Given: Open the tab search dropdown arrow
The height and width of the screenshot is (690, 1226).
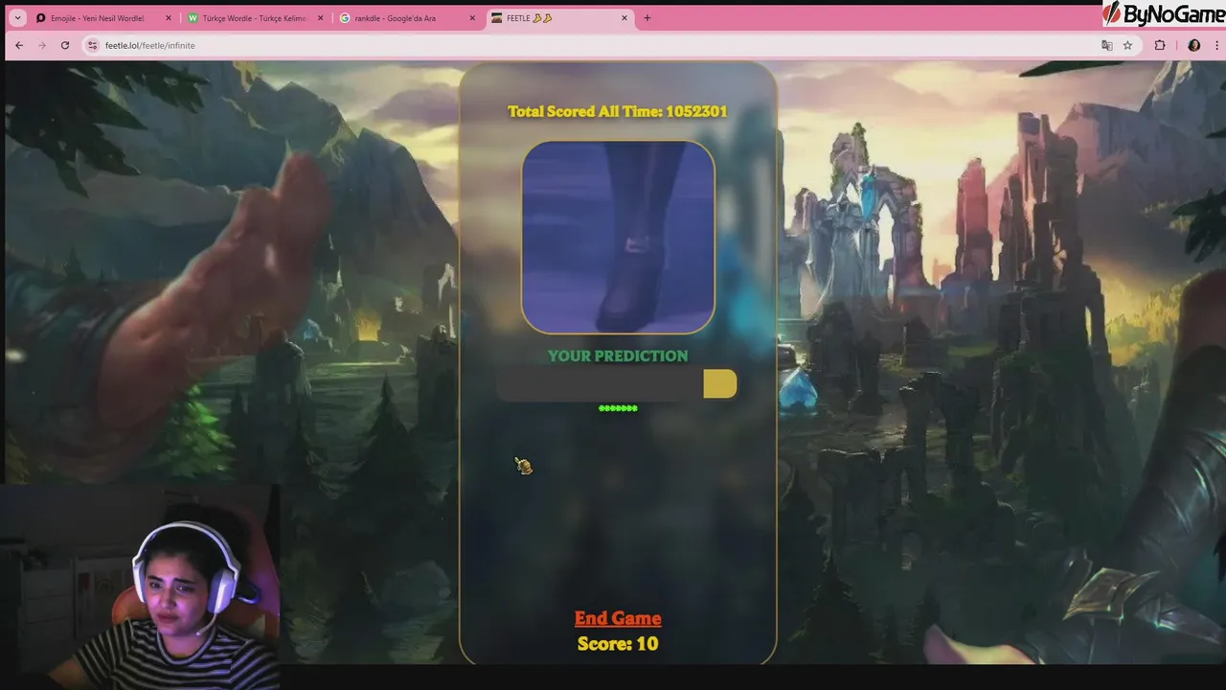Looking at the screenshot, I should pyautogui.click(x=17, y=18).
